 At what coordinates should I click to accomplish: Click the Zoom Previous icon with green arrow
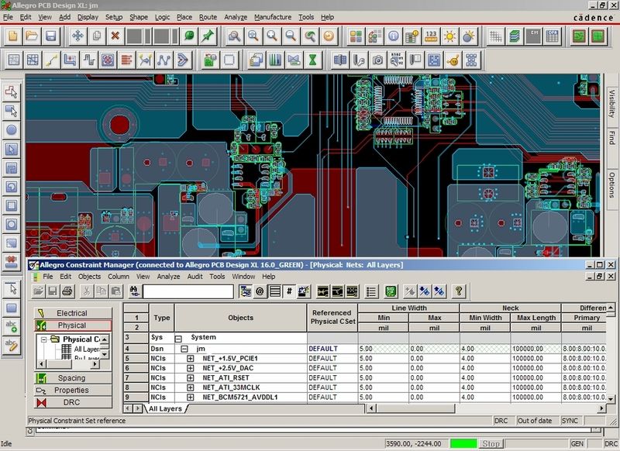309,36
